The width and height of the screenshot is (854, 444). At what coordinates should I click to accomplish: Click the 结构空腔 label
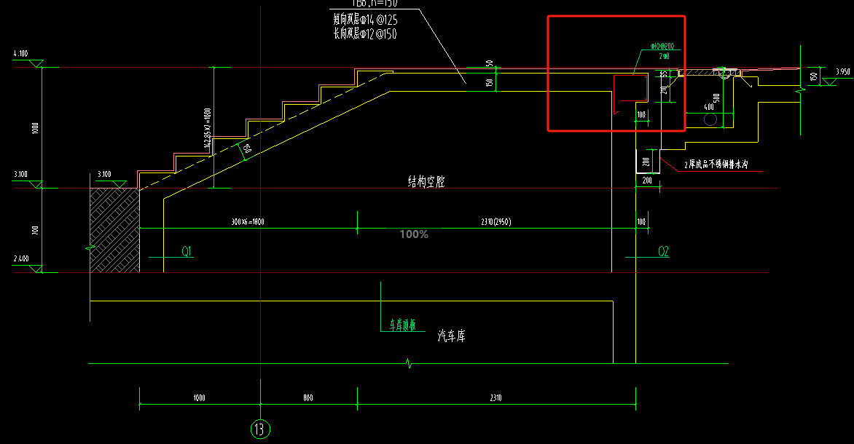[x=426, y=181]
